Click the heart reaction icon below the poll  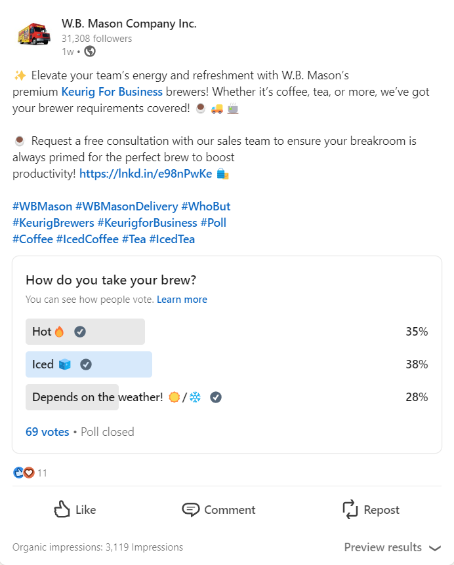coord(29,472)
